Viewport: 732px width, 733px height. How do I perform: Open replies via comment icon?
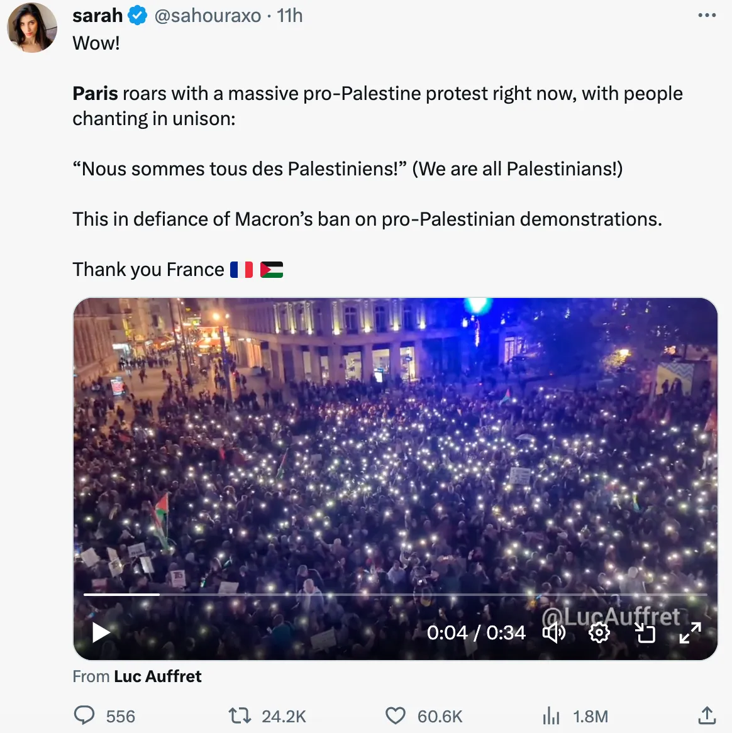85,715
